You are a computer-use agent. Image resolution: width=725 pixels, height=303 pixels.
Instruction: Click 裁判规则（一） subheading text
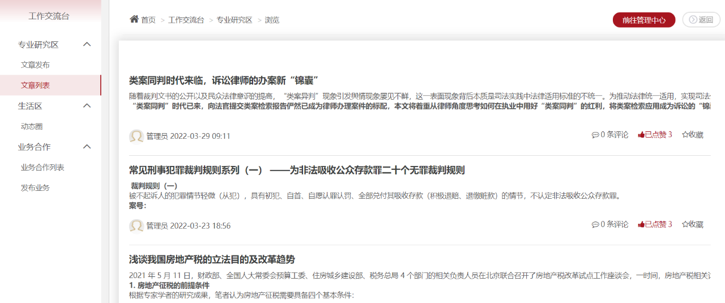pos(154,186)
